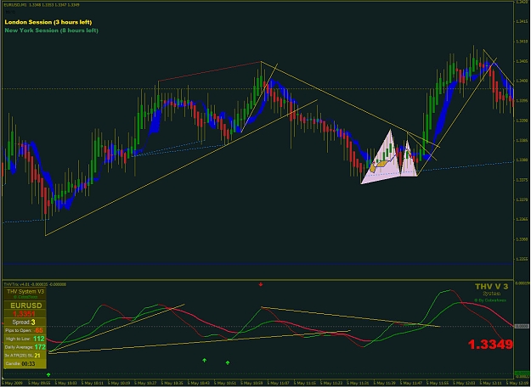This screenshot has width=531, height=387.
Task: Click the large red 1.3349 price readout
Action: [x=490, y=345]
